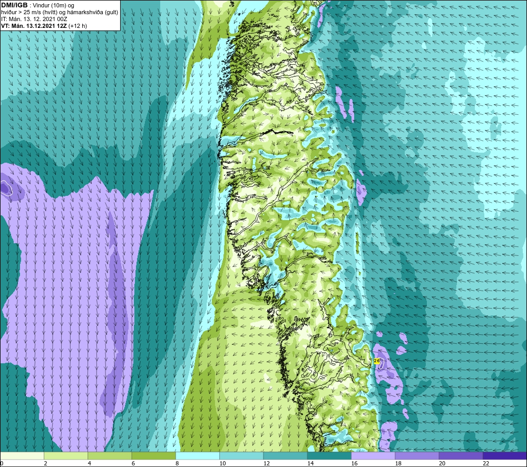Viewport: 527px width, 467px height.
Task: Click the legend scale label "4"
Action: pyautogui.click(x=90, y=463)
